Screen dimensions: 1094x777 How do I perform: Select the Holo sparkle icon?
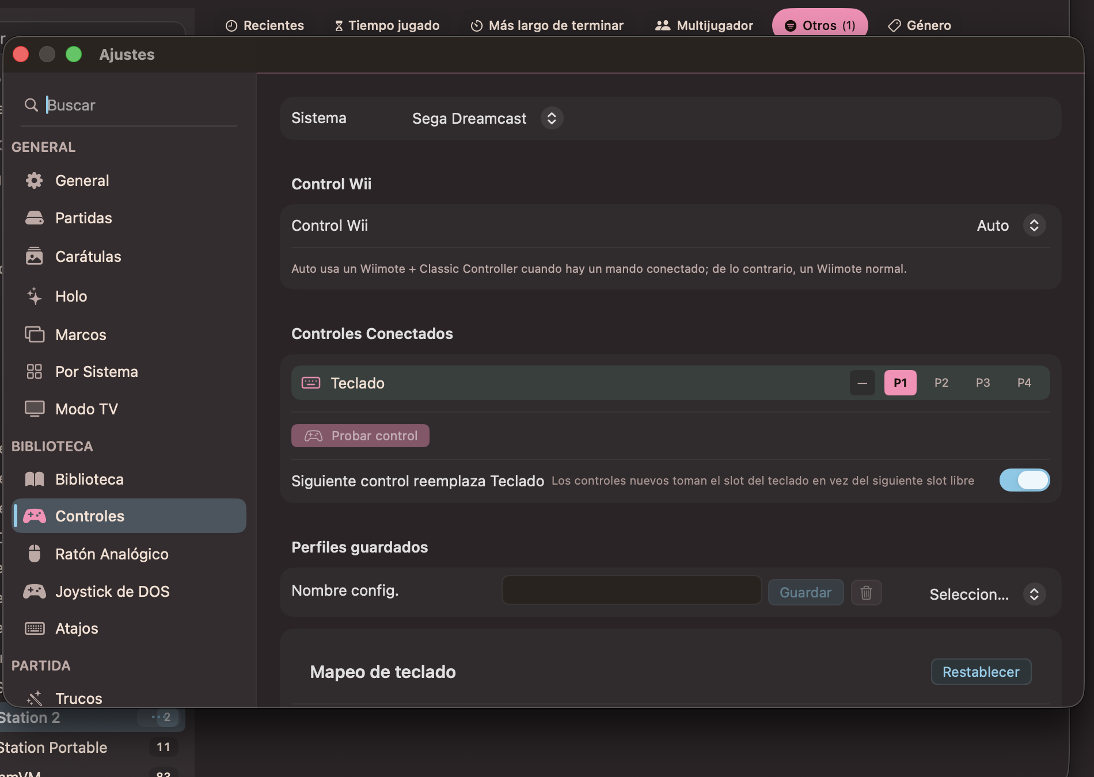(x=35, y=296)
